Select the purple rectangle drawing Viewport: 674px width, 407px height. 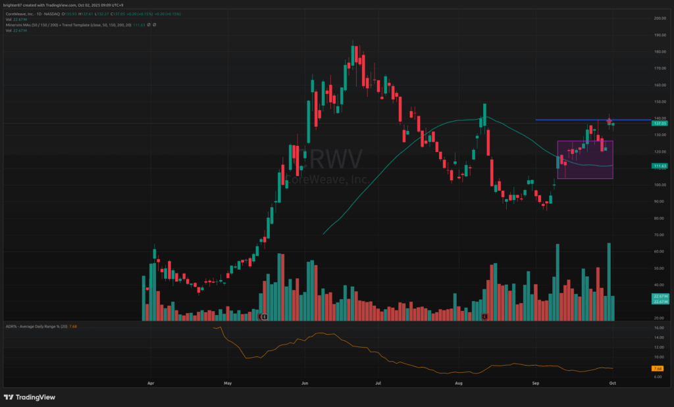tap(584, 160)
